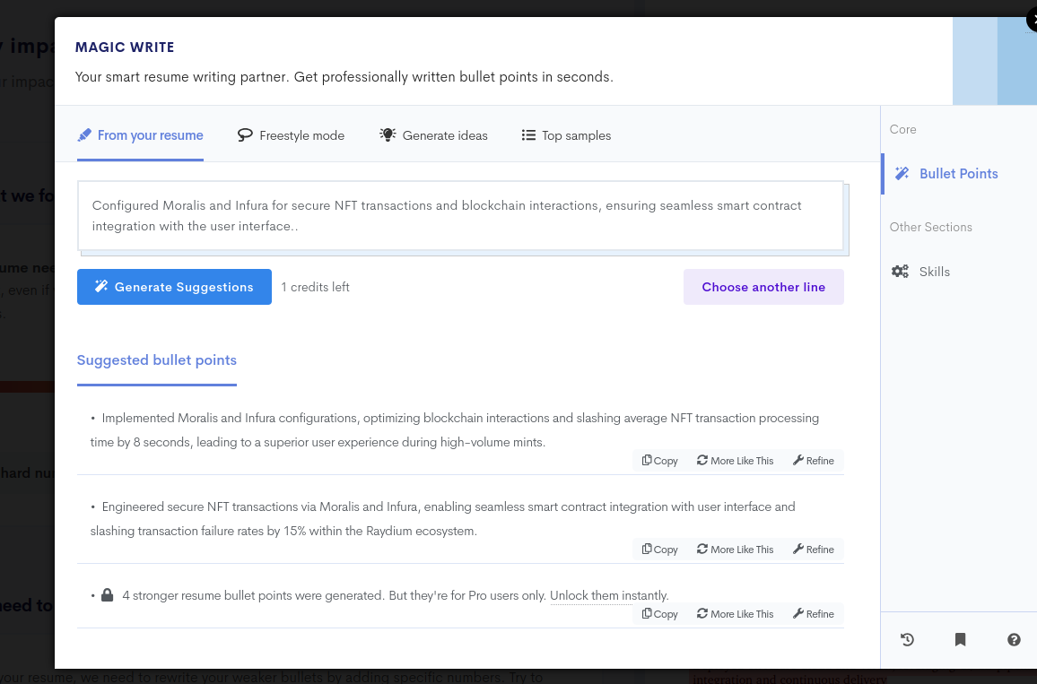Copy the first suggested bullet point
The height and width of the screenshot is (684, 1037).
tap(660, 461)
